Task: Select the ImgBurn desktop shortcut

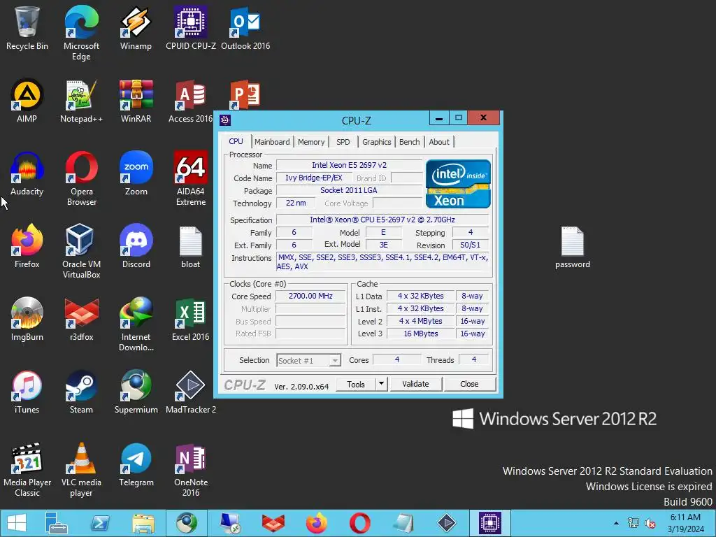Action: [x=27, y=319]
